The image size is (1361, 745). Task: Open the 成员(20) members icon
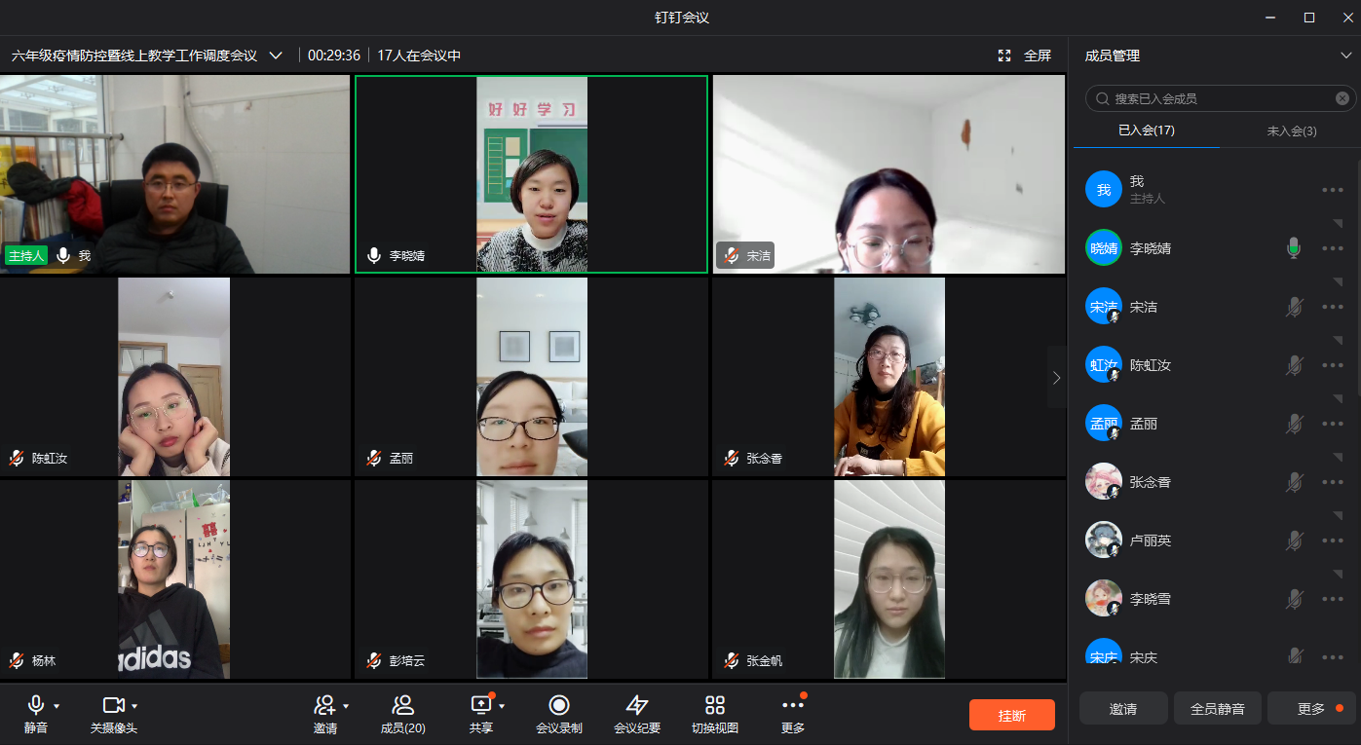pyautogui.click(x=402, y=706)
